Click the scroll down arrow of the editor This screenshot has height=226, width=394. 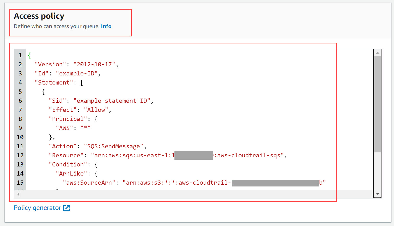378,194
